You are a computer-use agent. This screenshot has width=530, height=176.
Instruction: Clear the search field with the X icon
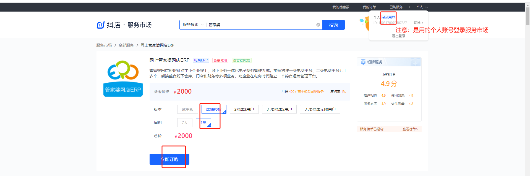coord(318,25)
